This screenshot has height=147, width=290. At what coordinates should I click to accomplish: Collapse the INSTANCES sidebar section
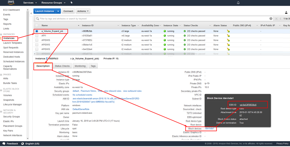[x=1, y=34]
